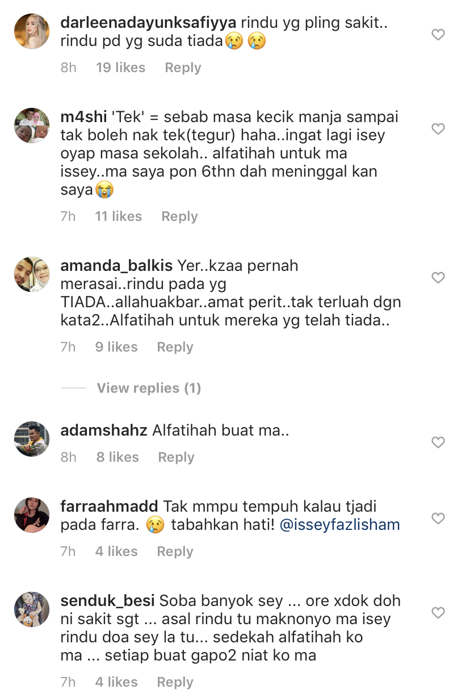Reply to adamshahz's comment
This screenshot has width=470, height=698.
[176, 457]
